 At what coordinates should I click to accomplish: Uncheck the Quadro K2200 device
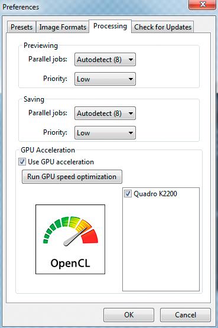(128, 194)
